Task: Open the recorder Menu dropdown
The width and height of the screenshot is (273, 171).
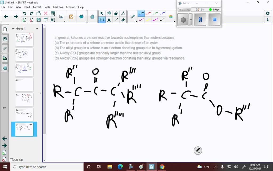Action: (184, 10)
